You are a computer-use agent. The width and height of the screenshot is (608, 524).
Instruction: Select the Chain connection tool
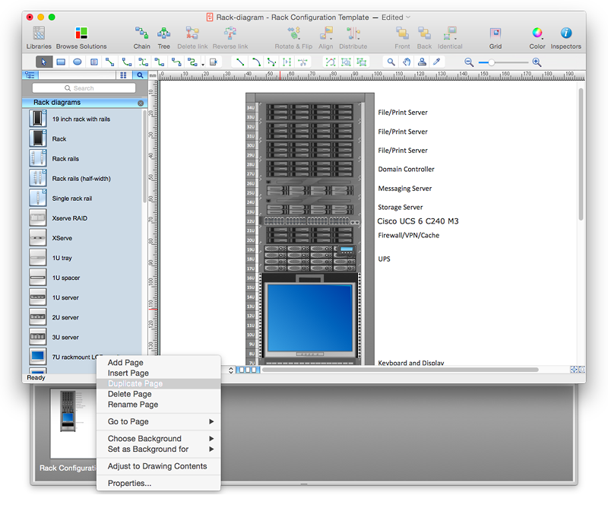pos(142,33)
